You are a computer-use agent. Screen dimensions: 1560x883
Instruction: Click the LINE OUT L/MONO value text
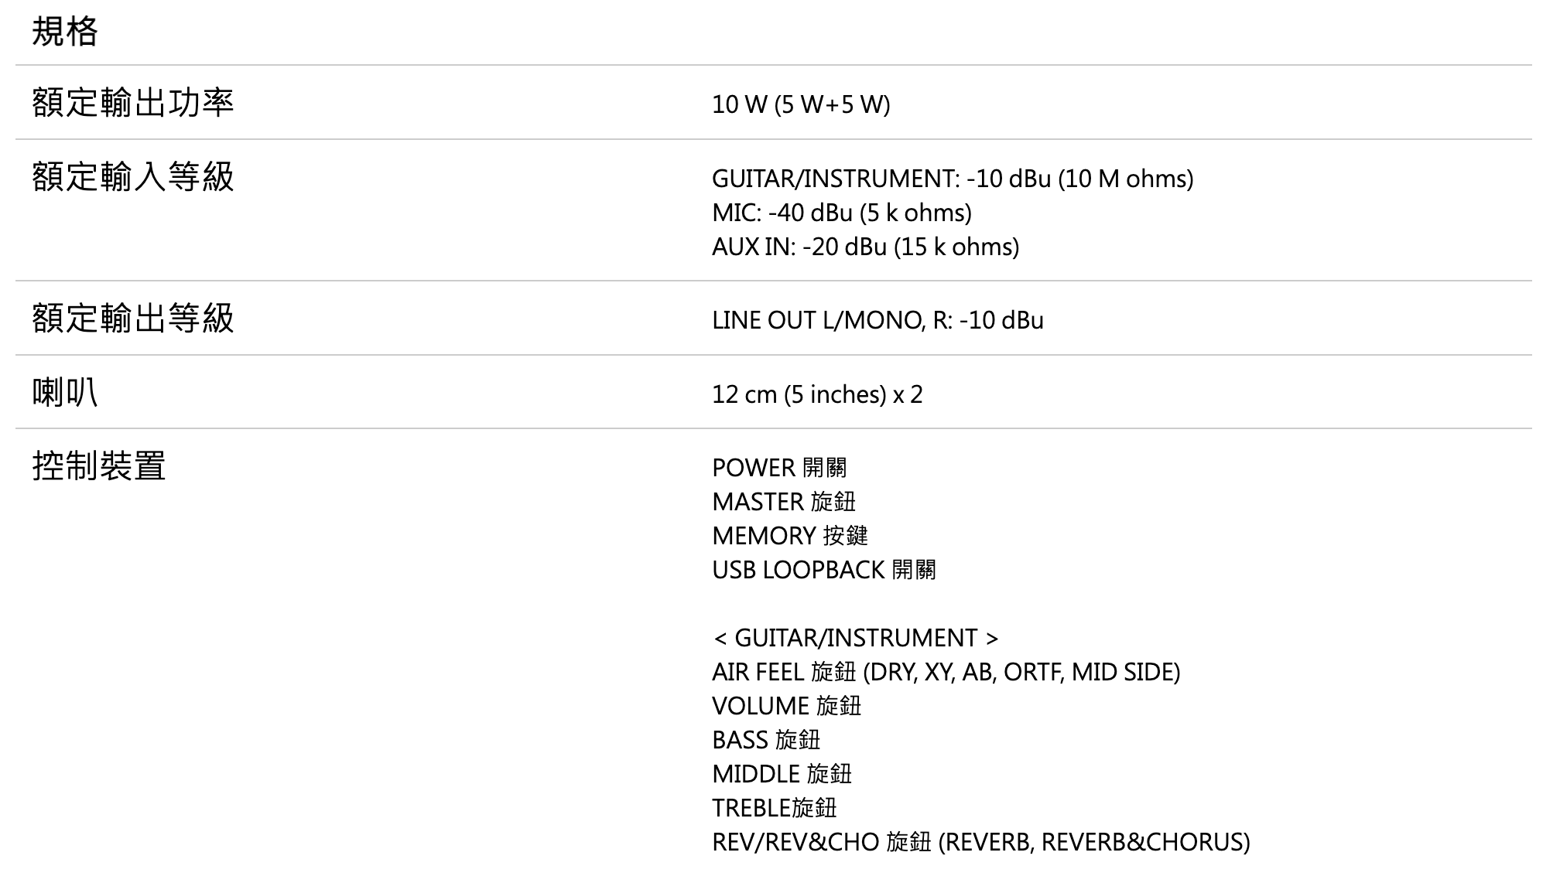coord(877,320)
